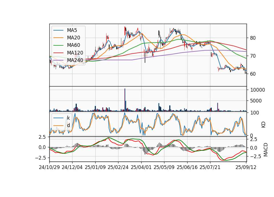Click the 25/09/12 date label
This screenshot has width=274, height=197.
[x=246, y=167]
